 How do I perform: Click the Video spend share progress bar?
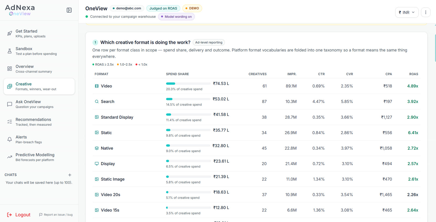(x=188, y=84)
